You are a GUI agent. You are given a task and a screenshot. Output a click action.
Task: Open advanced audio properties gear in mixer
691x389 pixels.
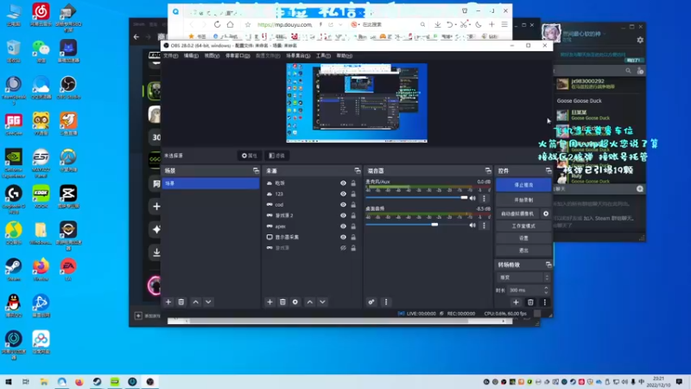[371, 302]
